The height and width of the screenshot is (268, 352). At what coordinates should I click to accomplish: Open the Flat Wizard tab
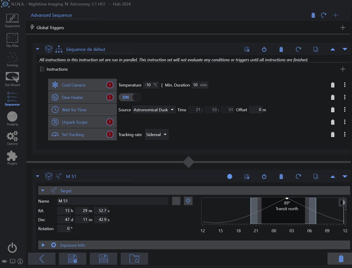click(12, 79)
